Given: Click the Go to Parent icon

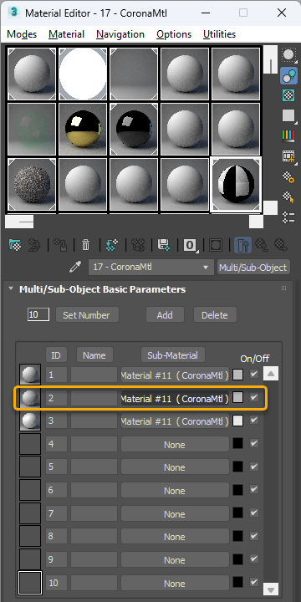Looking at the screenshot, I should tap(263, 244).
